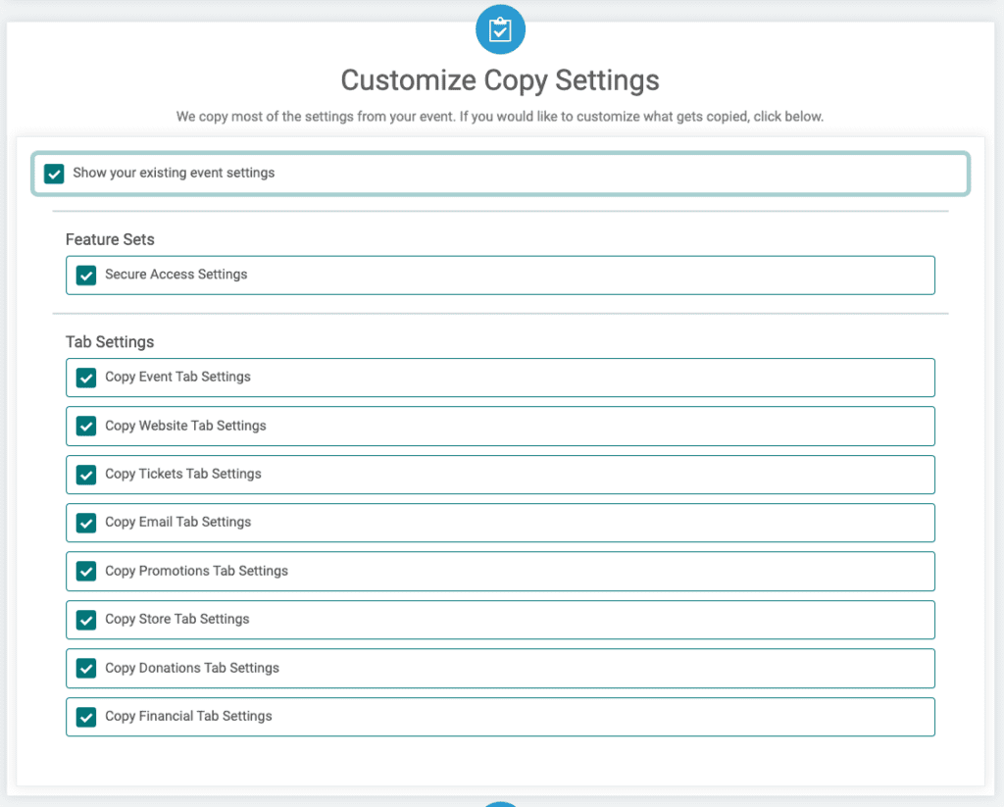Click the 'We copy most of the settings' description

pos(500,117)
